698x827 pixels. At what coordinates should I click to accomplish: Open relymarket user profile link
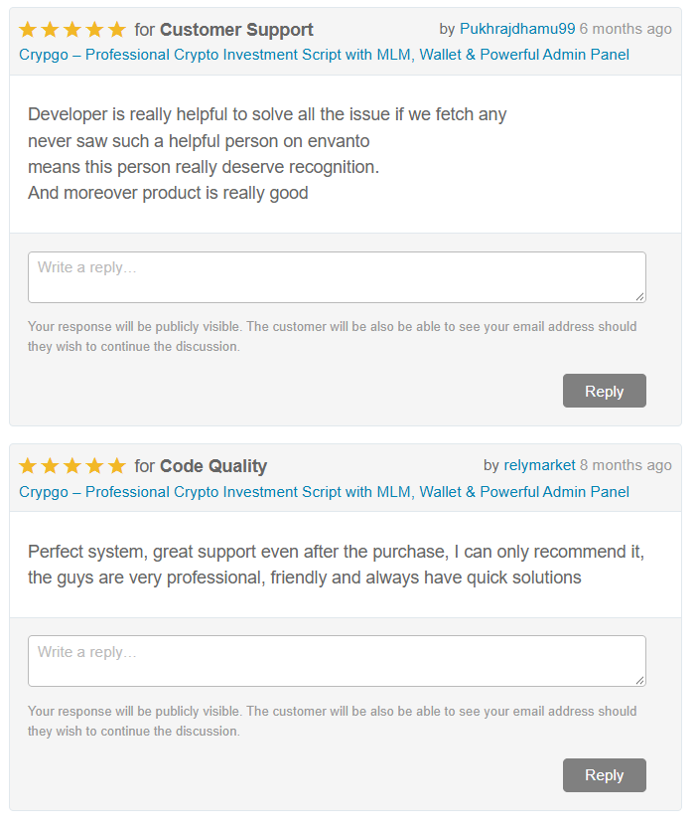[x=539, y=465]
